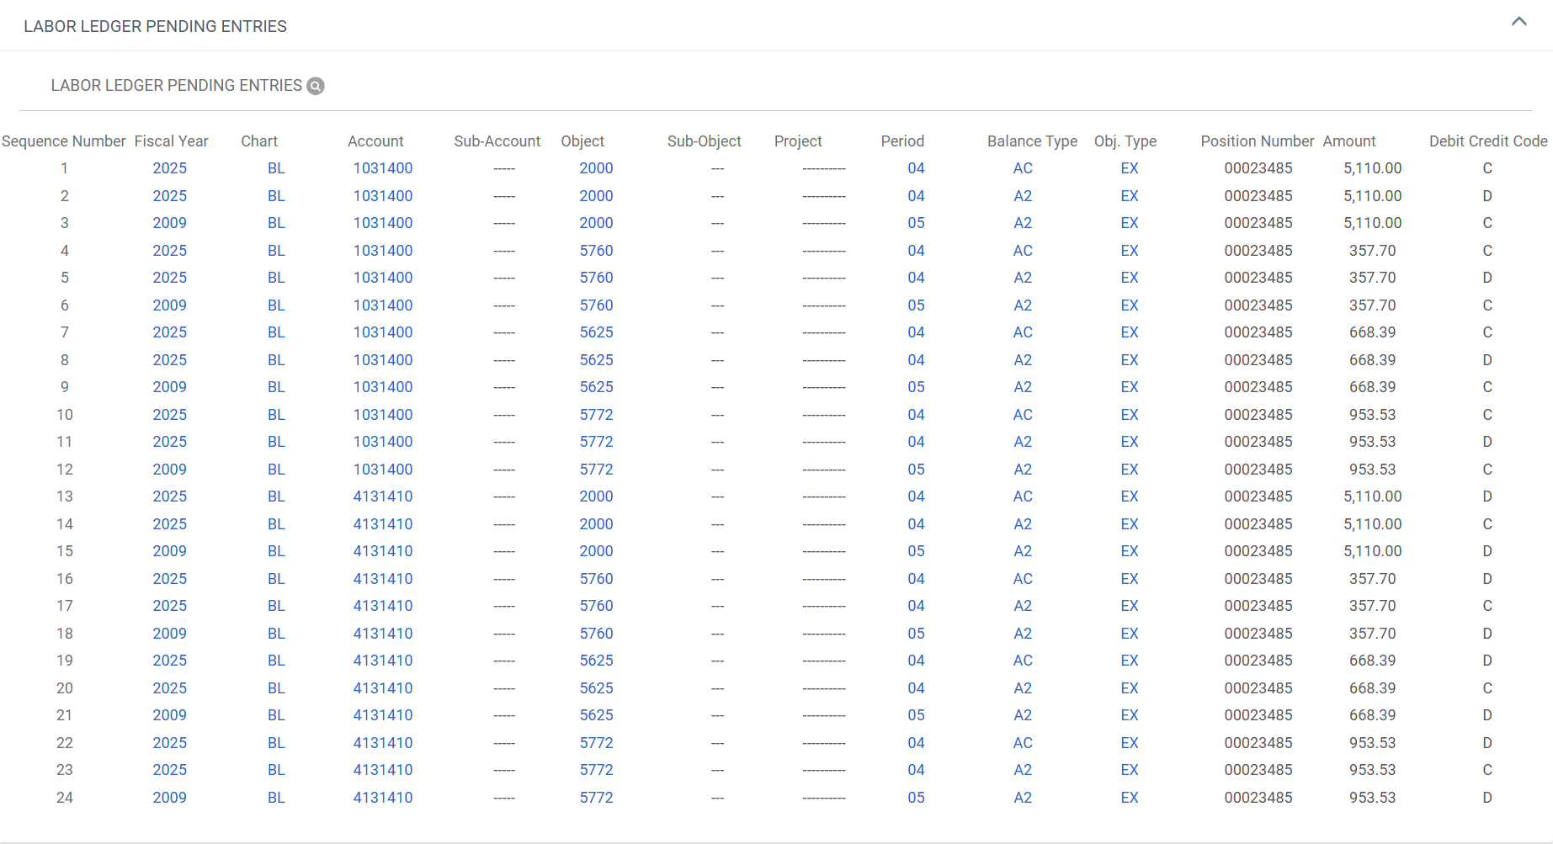1553x844 pixels.
Task: Select the Labor Ledger Pending Entries subsection title
Action: (x=176, y=86)
